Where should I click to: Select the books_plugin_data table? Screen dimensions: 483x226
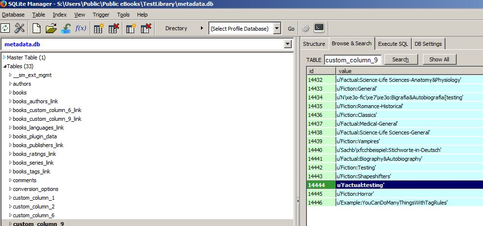click(x=35, y=136)
